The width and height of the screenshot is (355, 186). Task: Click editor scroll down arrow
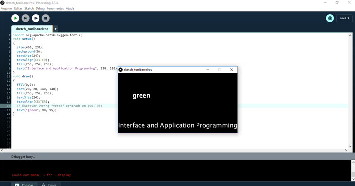pyautogui.click(x=350, y=146)
